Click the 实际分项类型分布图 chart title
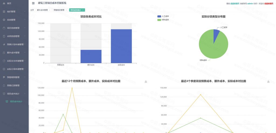 click(213, 17)
